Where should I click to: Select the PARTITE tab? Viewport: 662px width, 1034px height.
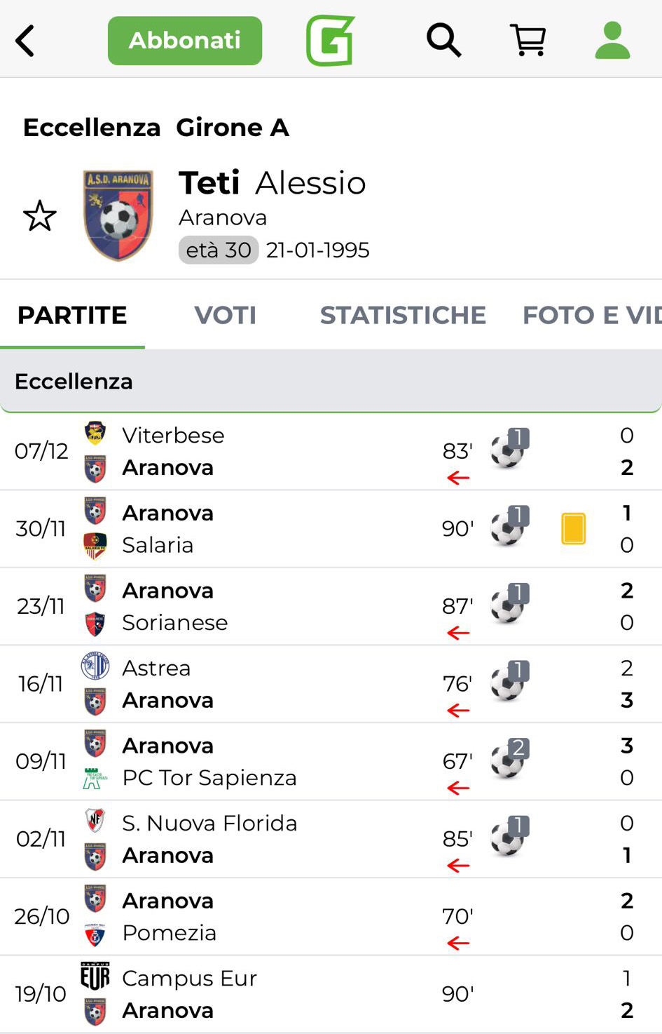click(x=72, y=316)
